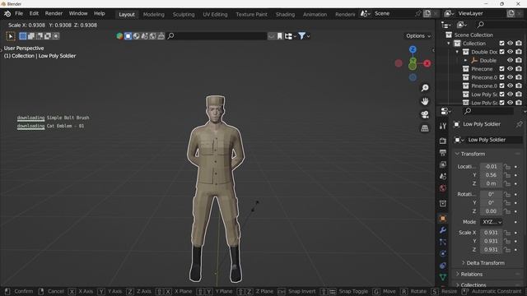Open the Object Data green triangle tab
Viewport: 527px width, 296px height.
[x=443, y=277]
